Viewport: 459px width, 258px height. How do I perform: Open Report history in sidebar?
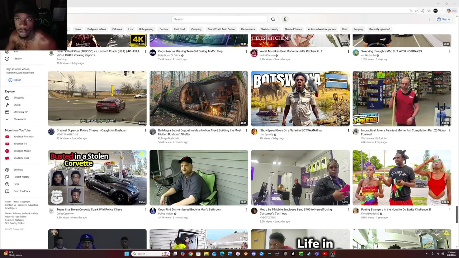coord(22,177)
